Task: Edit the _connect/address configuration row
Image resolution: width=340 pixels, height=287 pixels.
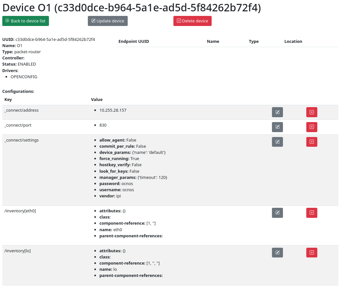Action: coord(277,112)
